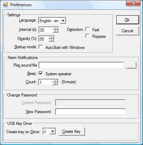This screenshot has width=143, height=145.
Task: Enable Floppies detection checkbox
Action: click(87, 36)
